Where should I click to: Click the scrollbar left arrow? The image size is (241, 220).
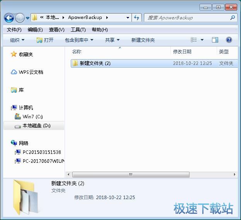coord(68,174)
